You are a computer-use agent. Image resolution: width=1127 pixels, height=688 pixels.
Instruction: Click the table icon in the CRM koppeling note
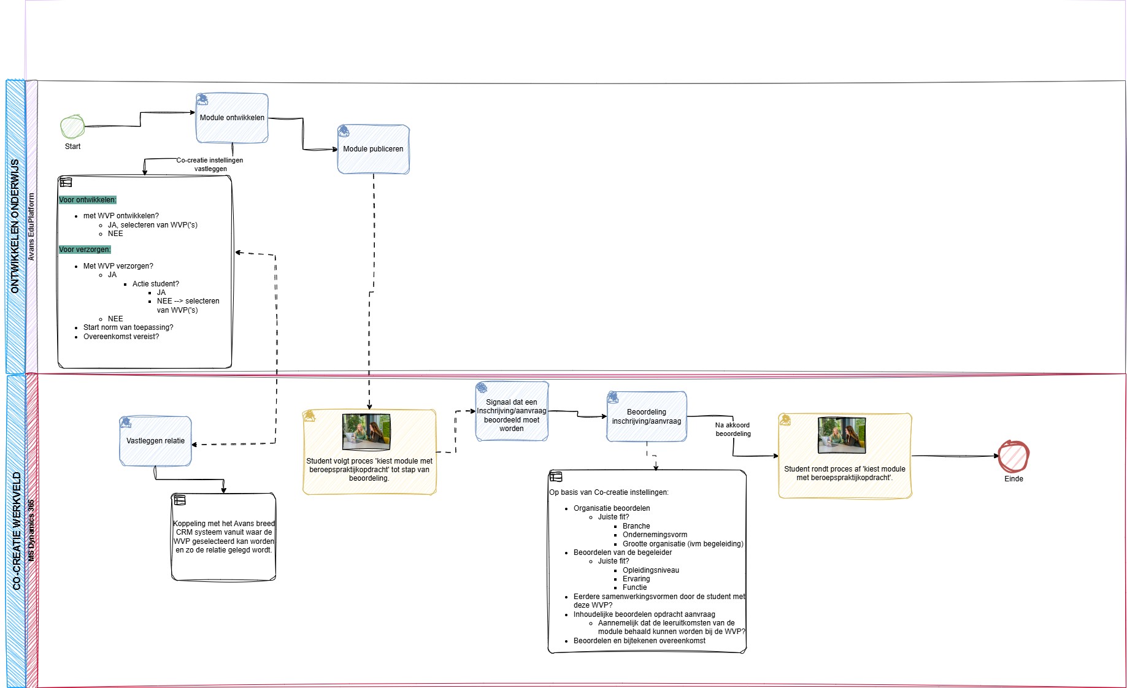pyautogui.click(x=180, y=500)
